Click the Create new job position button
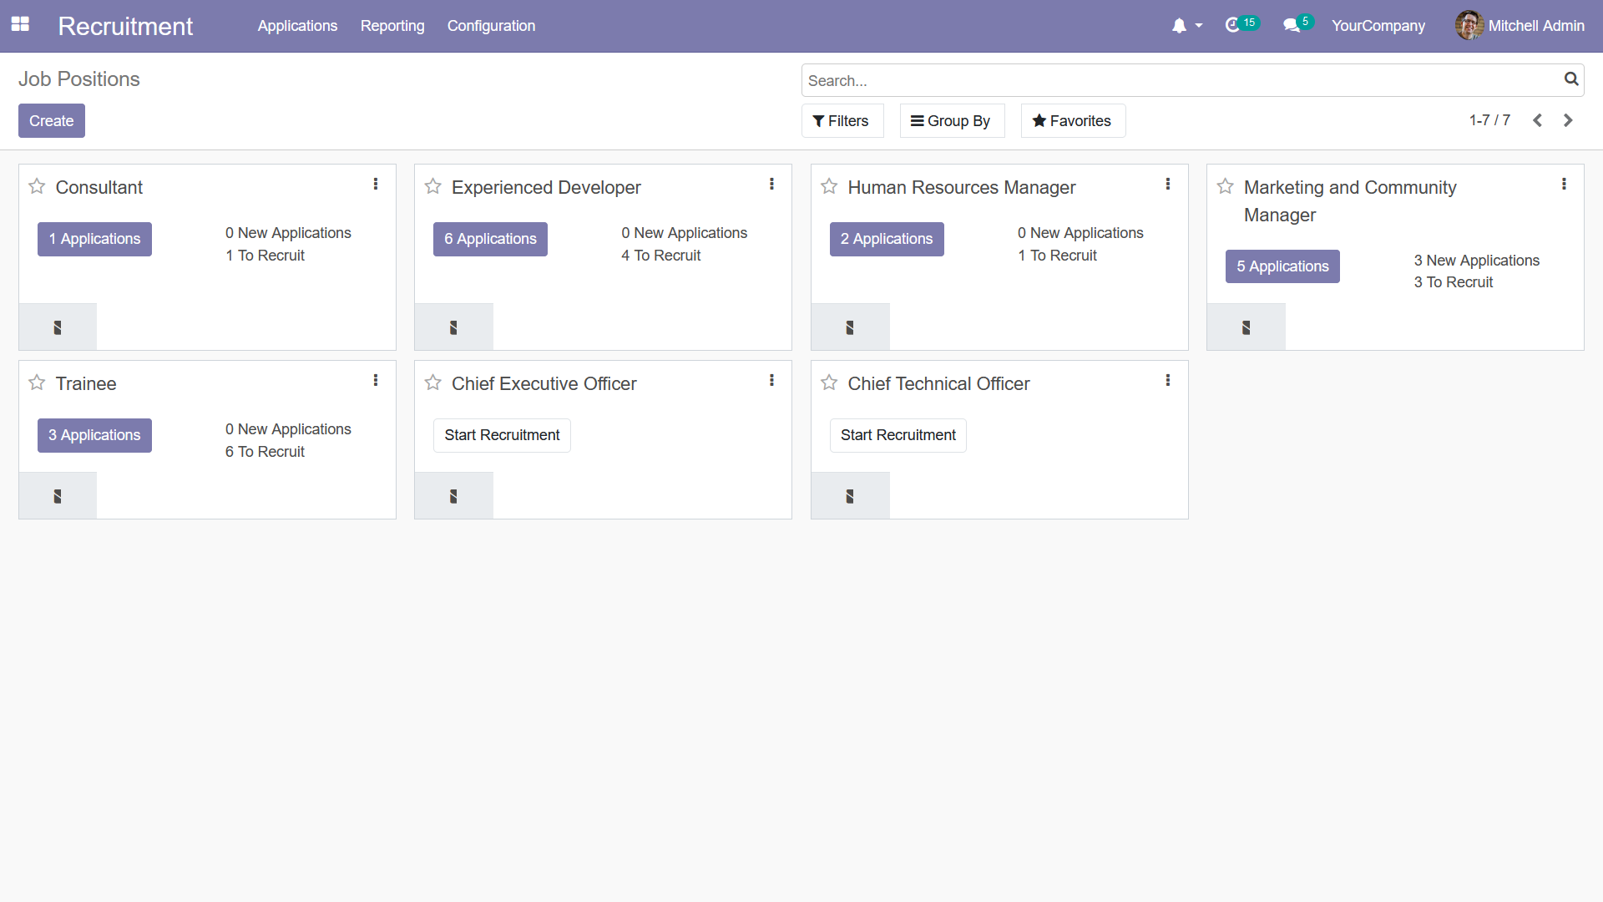This screenshot has width=1603, height=902. coord(51,121)
